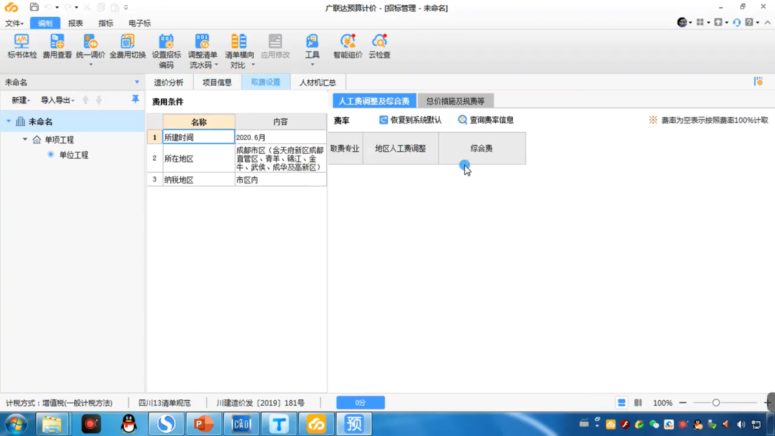Open the 人材机汇总 tab

tap(318, 83)
